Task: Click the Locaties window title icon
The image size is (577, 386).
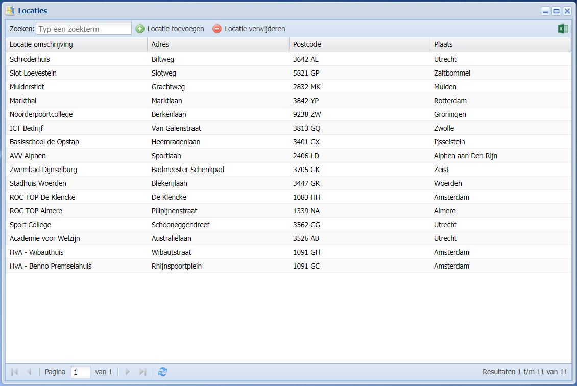Action: [x=10, y=11]
